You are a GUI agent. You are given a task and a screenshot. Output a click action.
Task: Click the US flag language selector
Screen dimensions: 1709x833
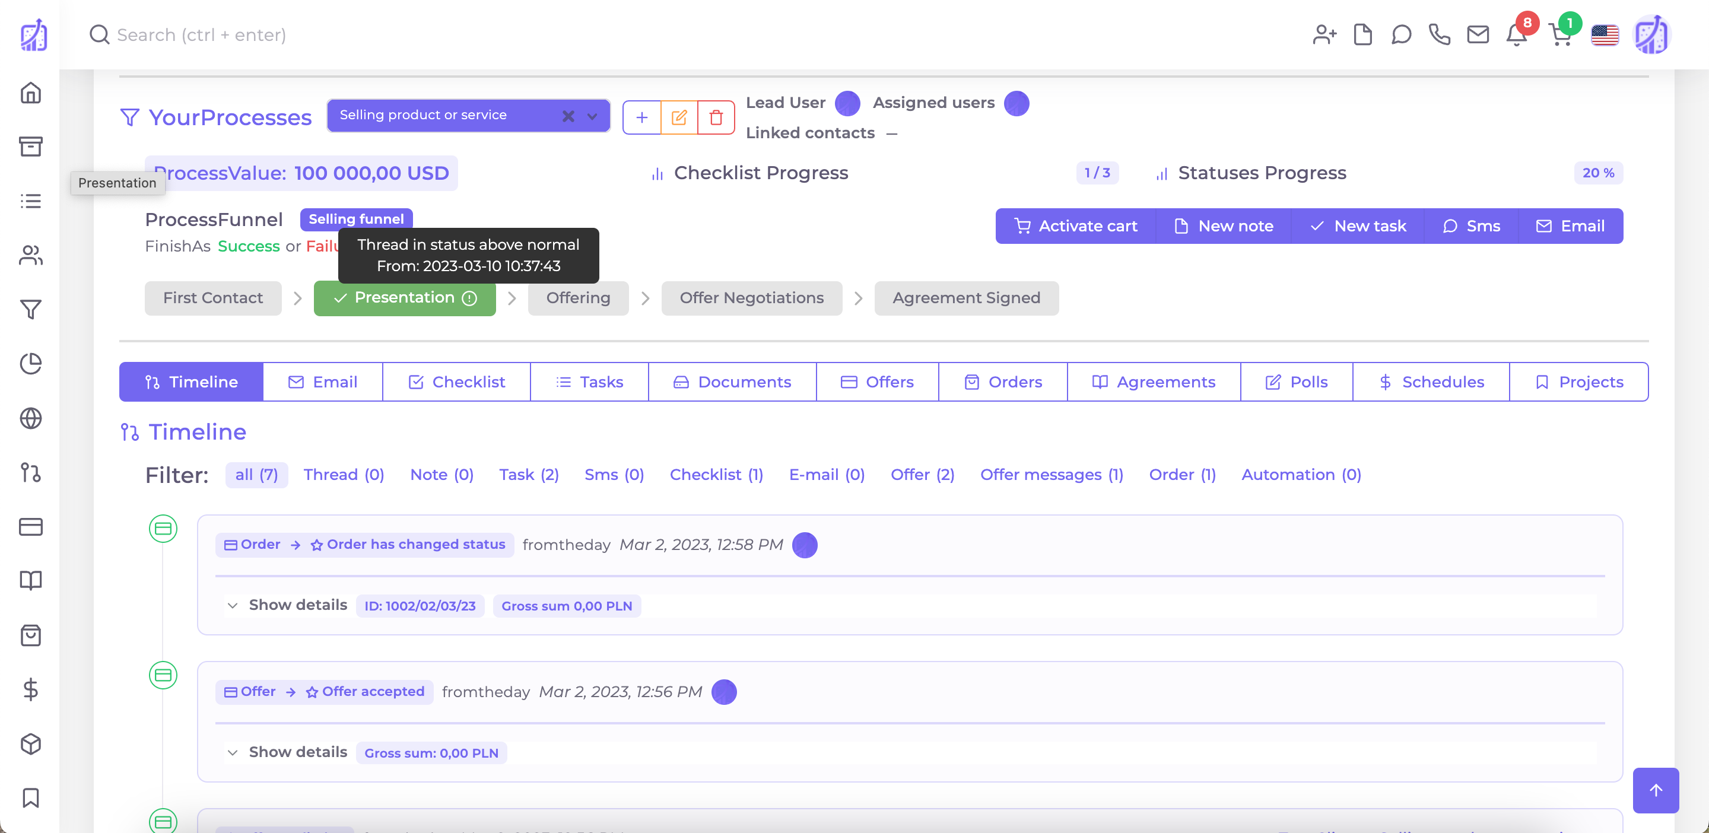[1605, 35]
